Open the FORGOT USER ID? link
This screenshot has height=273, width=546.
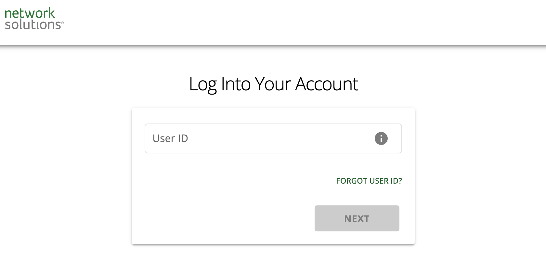(369, 181)
